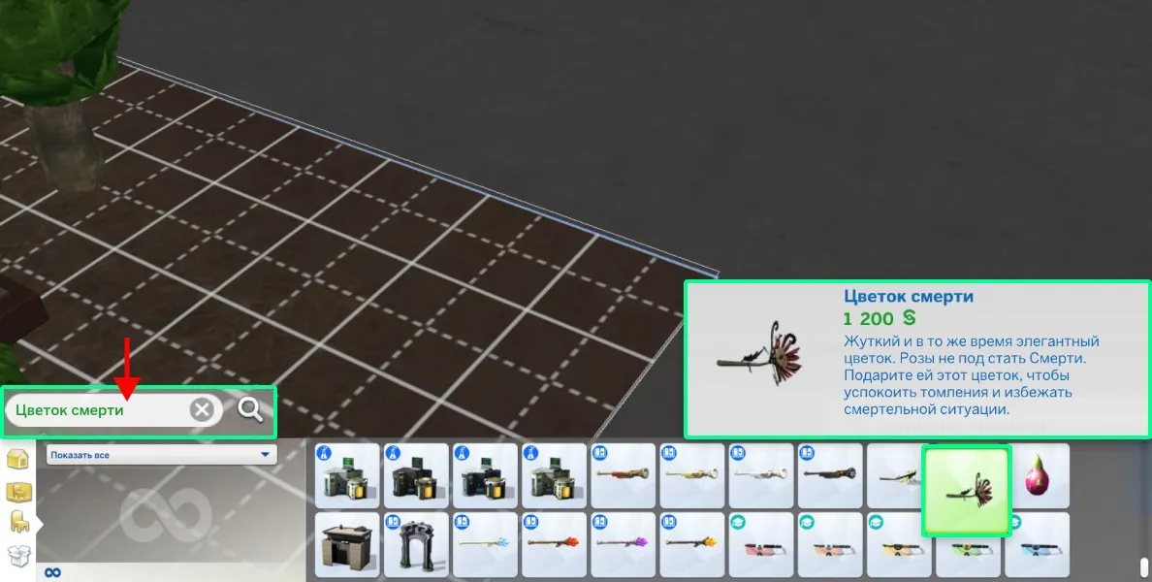Focus the search field containing Цветок смерти
Viewport: 1152px width, 582px height.
click(113, 410)
